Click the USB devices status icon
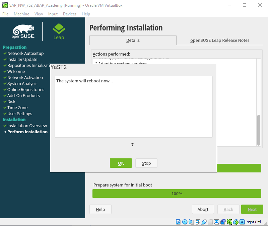This screenshot has height=226, width=268. 204,222
